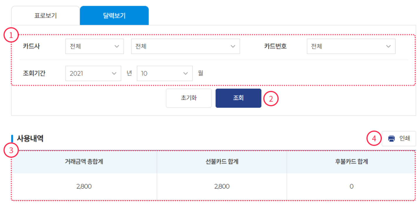Click the chevron on the first 카드사 dropdown
Image resolution: width=420 pixels, height=206 pixels.
tap(118, 46)
